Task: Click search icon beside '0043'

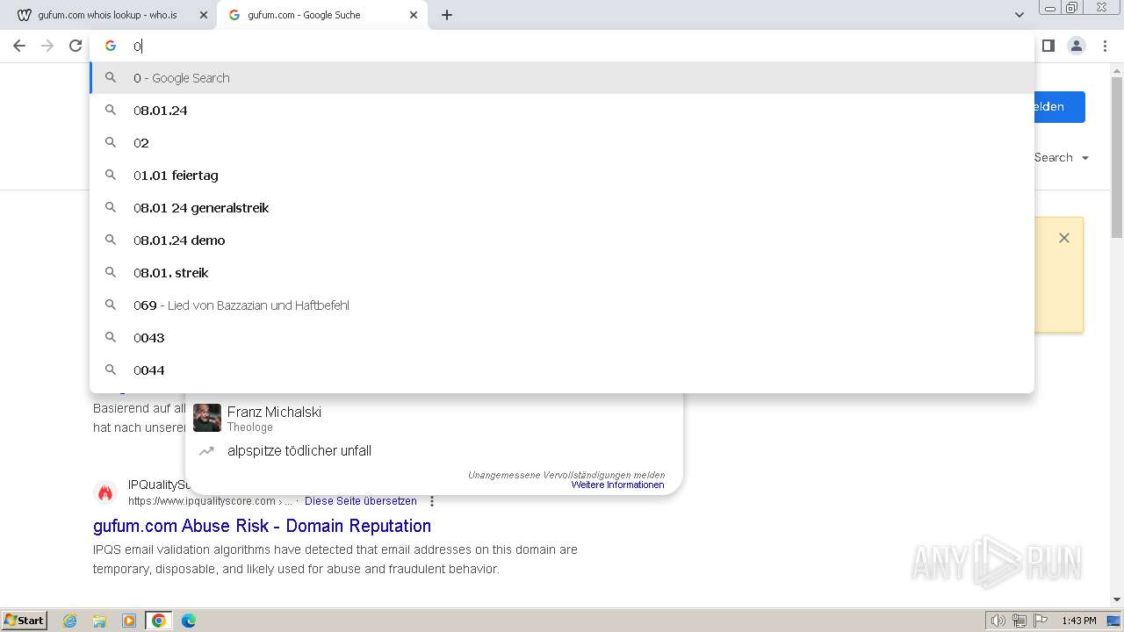Action: pyautogui.click(x=111, y=337)
